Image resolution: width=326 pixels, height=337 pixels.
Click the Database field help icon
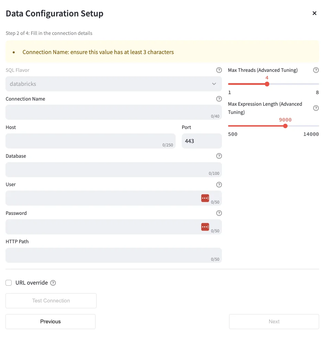(x=219, y=156)
